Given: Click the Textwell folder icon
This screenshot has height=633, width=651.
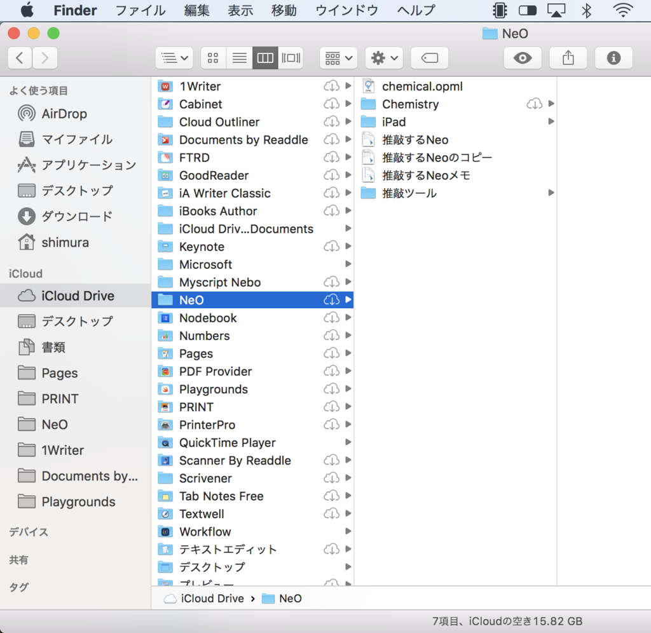Looking at the screenshot, I should (165, 514).
